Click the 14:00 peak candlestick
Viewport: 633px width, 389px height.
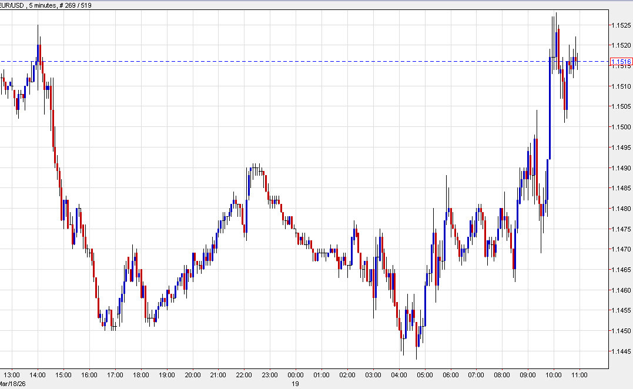(39, 47)
